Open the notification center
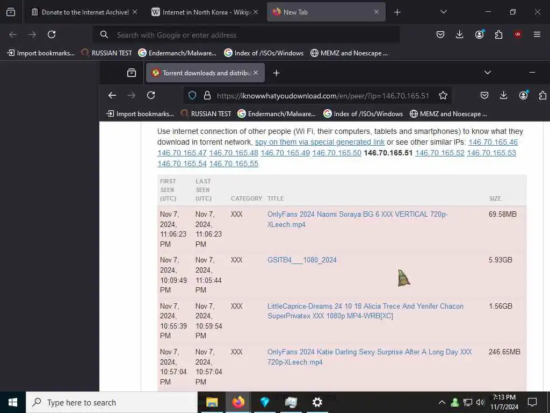 click(x=532, y=402)
